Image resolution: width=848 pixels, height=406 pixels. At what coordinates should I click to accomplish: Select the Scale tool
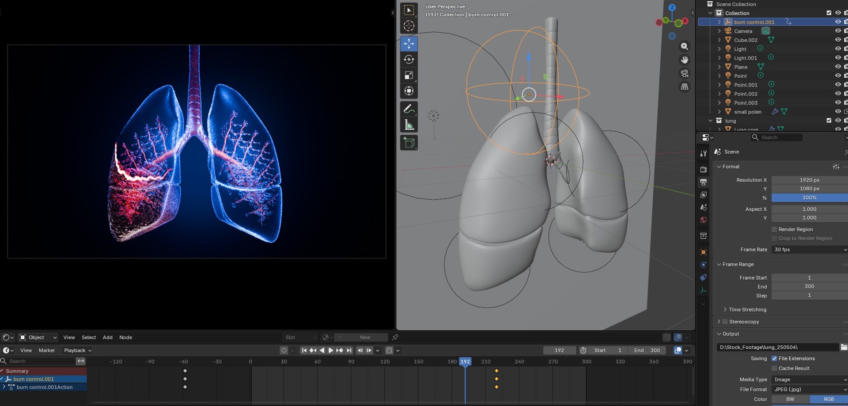(x=409, y=76)
